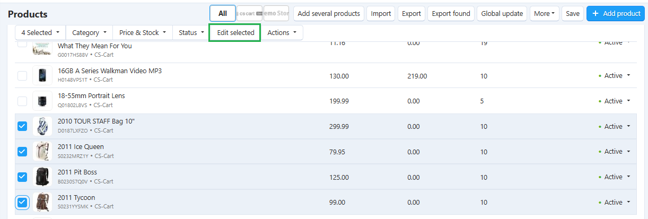Open the Status filter dropdown
The height and width of the screenshot is (219, 648).
[x=191, y=33]
